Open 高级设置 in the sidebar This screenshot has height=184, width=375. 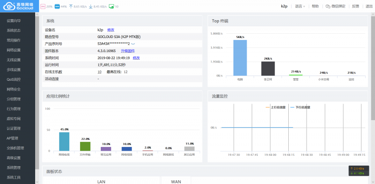[14, 158]
